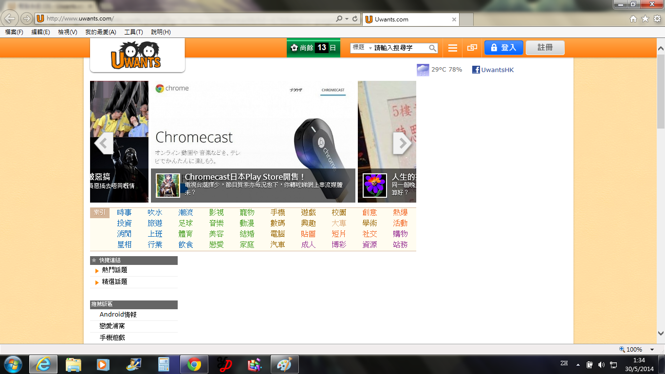Open the browser Tools gear icon
Image resolution: width=665 pixels, height=374 pixels.
pyautogui.click(x=657, y=19)
